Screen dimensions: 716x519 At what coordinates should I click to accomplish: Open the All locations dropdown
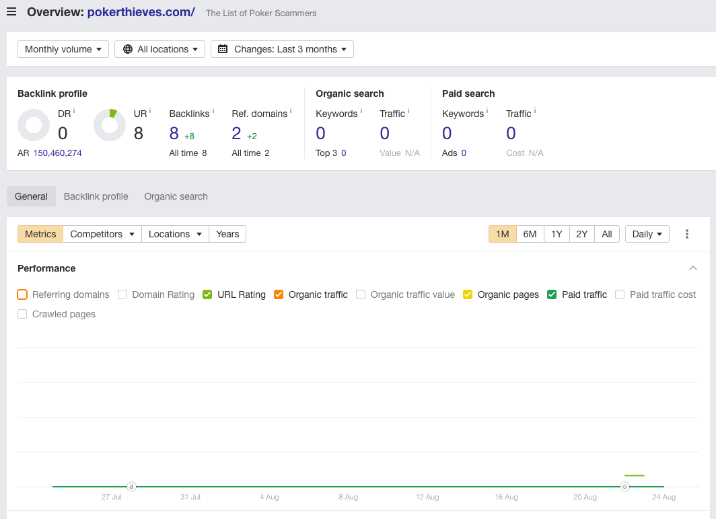click(x=160, y=49)
